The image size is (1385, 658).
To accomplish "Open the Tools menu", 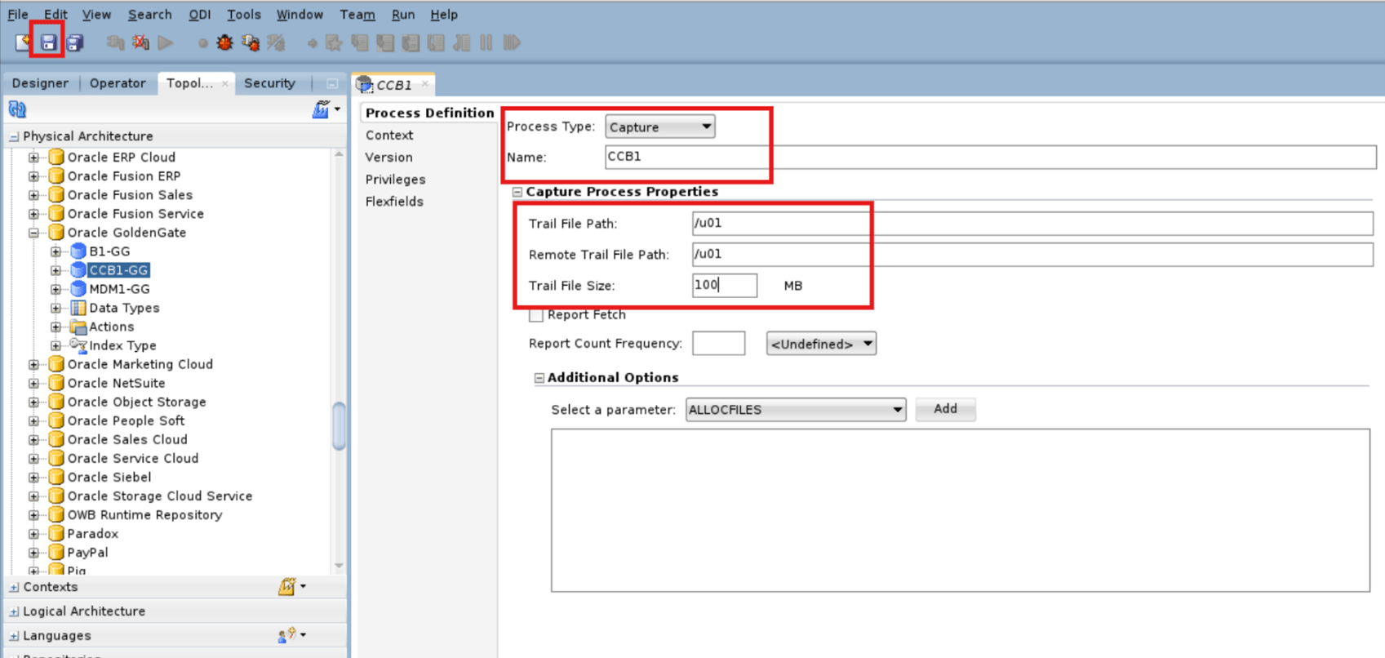I will [243, 15].
